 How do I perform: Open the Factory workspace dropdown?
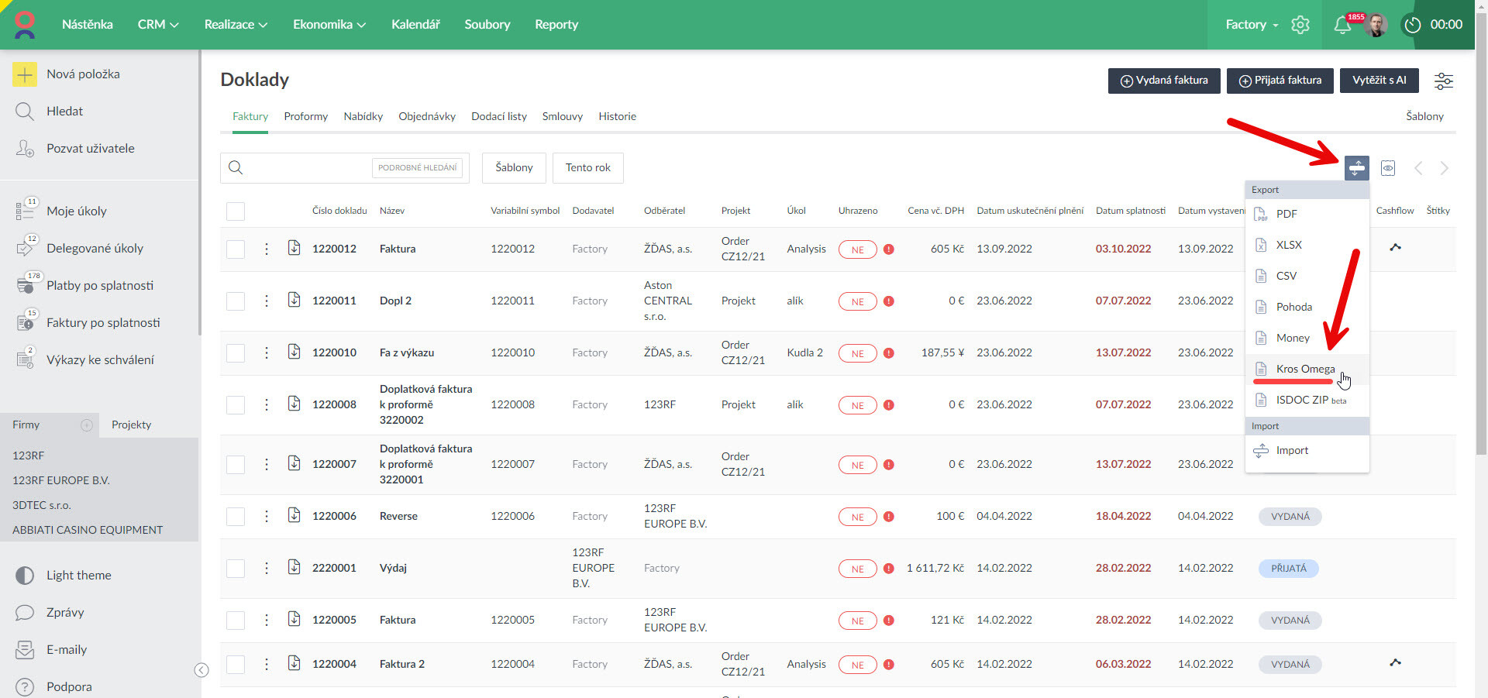pyautogui.click(x=1251, y=25)
